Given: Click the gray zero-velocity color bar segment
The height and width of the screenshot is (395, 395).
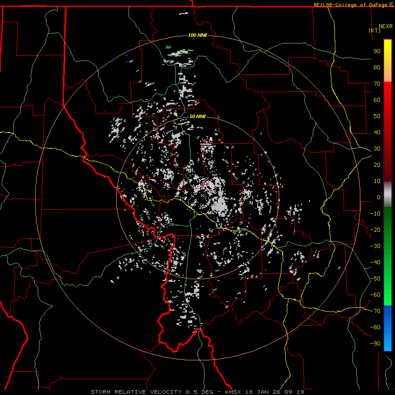Looking at the screenshot, I should [x=388, y=194].
